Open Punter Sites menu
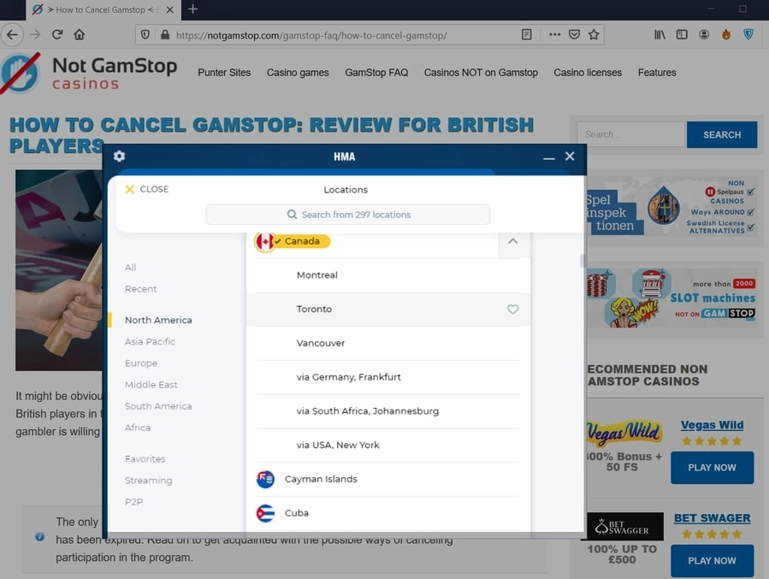Screen dimensions: 769x579 pos(224,73)
